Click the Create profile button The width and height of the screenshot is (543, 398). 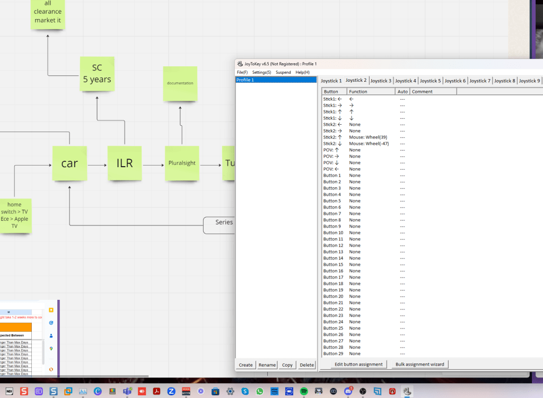click(x=246, y=365)
